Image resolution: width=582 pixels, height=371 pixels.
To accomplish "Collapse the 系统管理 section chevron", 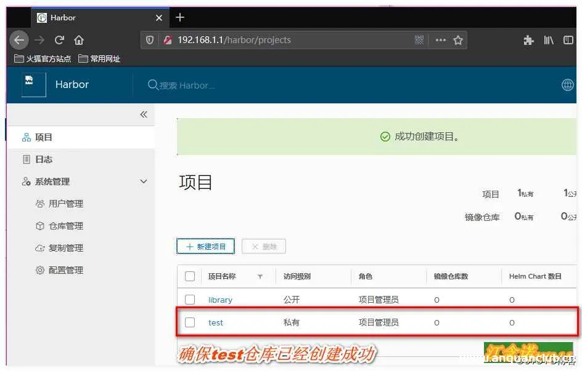I will (144, 182).
